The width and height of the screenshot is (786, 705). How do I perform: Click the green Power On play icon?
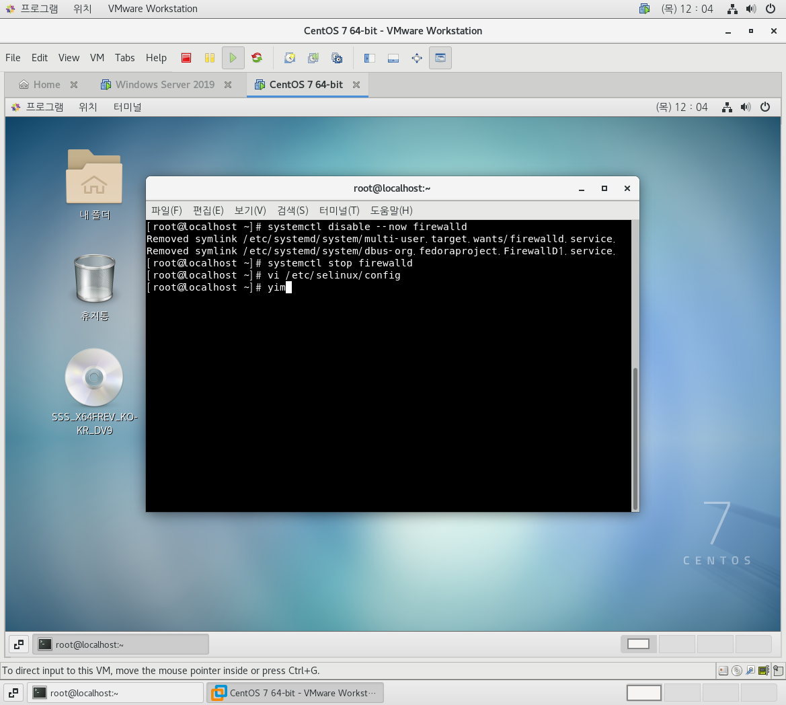pyautogui.click(x=233, y=58)
